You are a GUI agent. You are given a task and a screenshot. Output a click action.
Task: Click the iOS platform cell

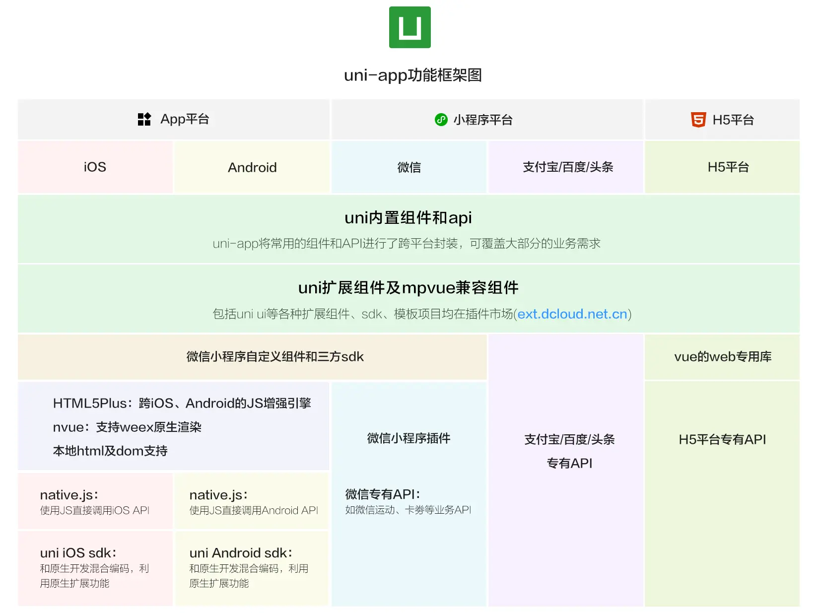tap(94, 167)
